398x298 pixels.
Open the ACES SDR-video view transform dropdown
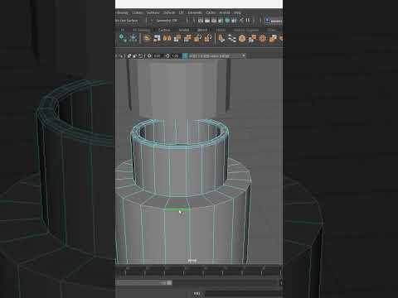click(217, 56)
